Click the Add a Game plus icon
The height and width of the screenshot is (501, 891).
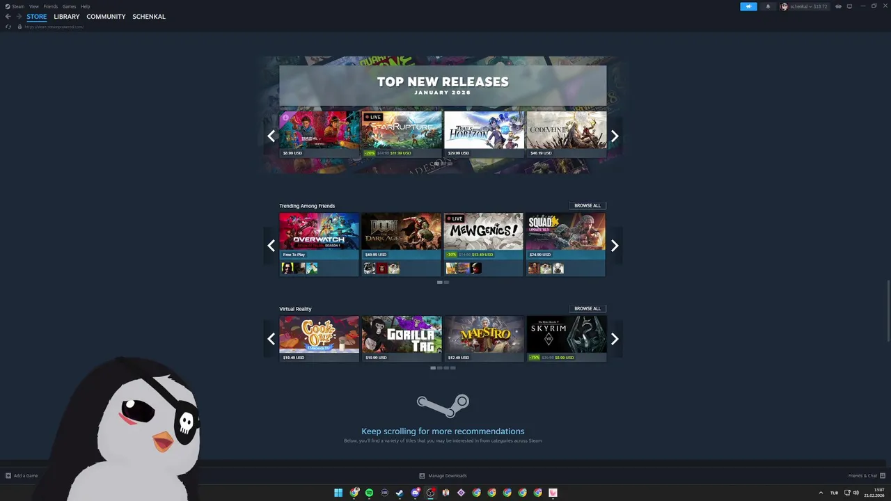[8, 476]
